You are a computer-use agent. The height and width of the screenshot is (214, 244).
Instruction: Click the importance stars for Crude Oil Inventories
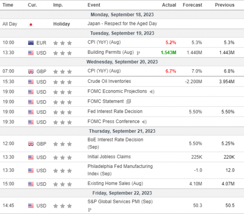coord(63,82)
